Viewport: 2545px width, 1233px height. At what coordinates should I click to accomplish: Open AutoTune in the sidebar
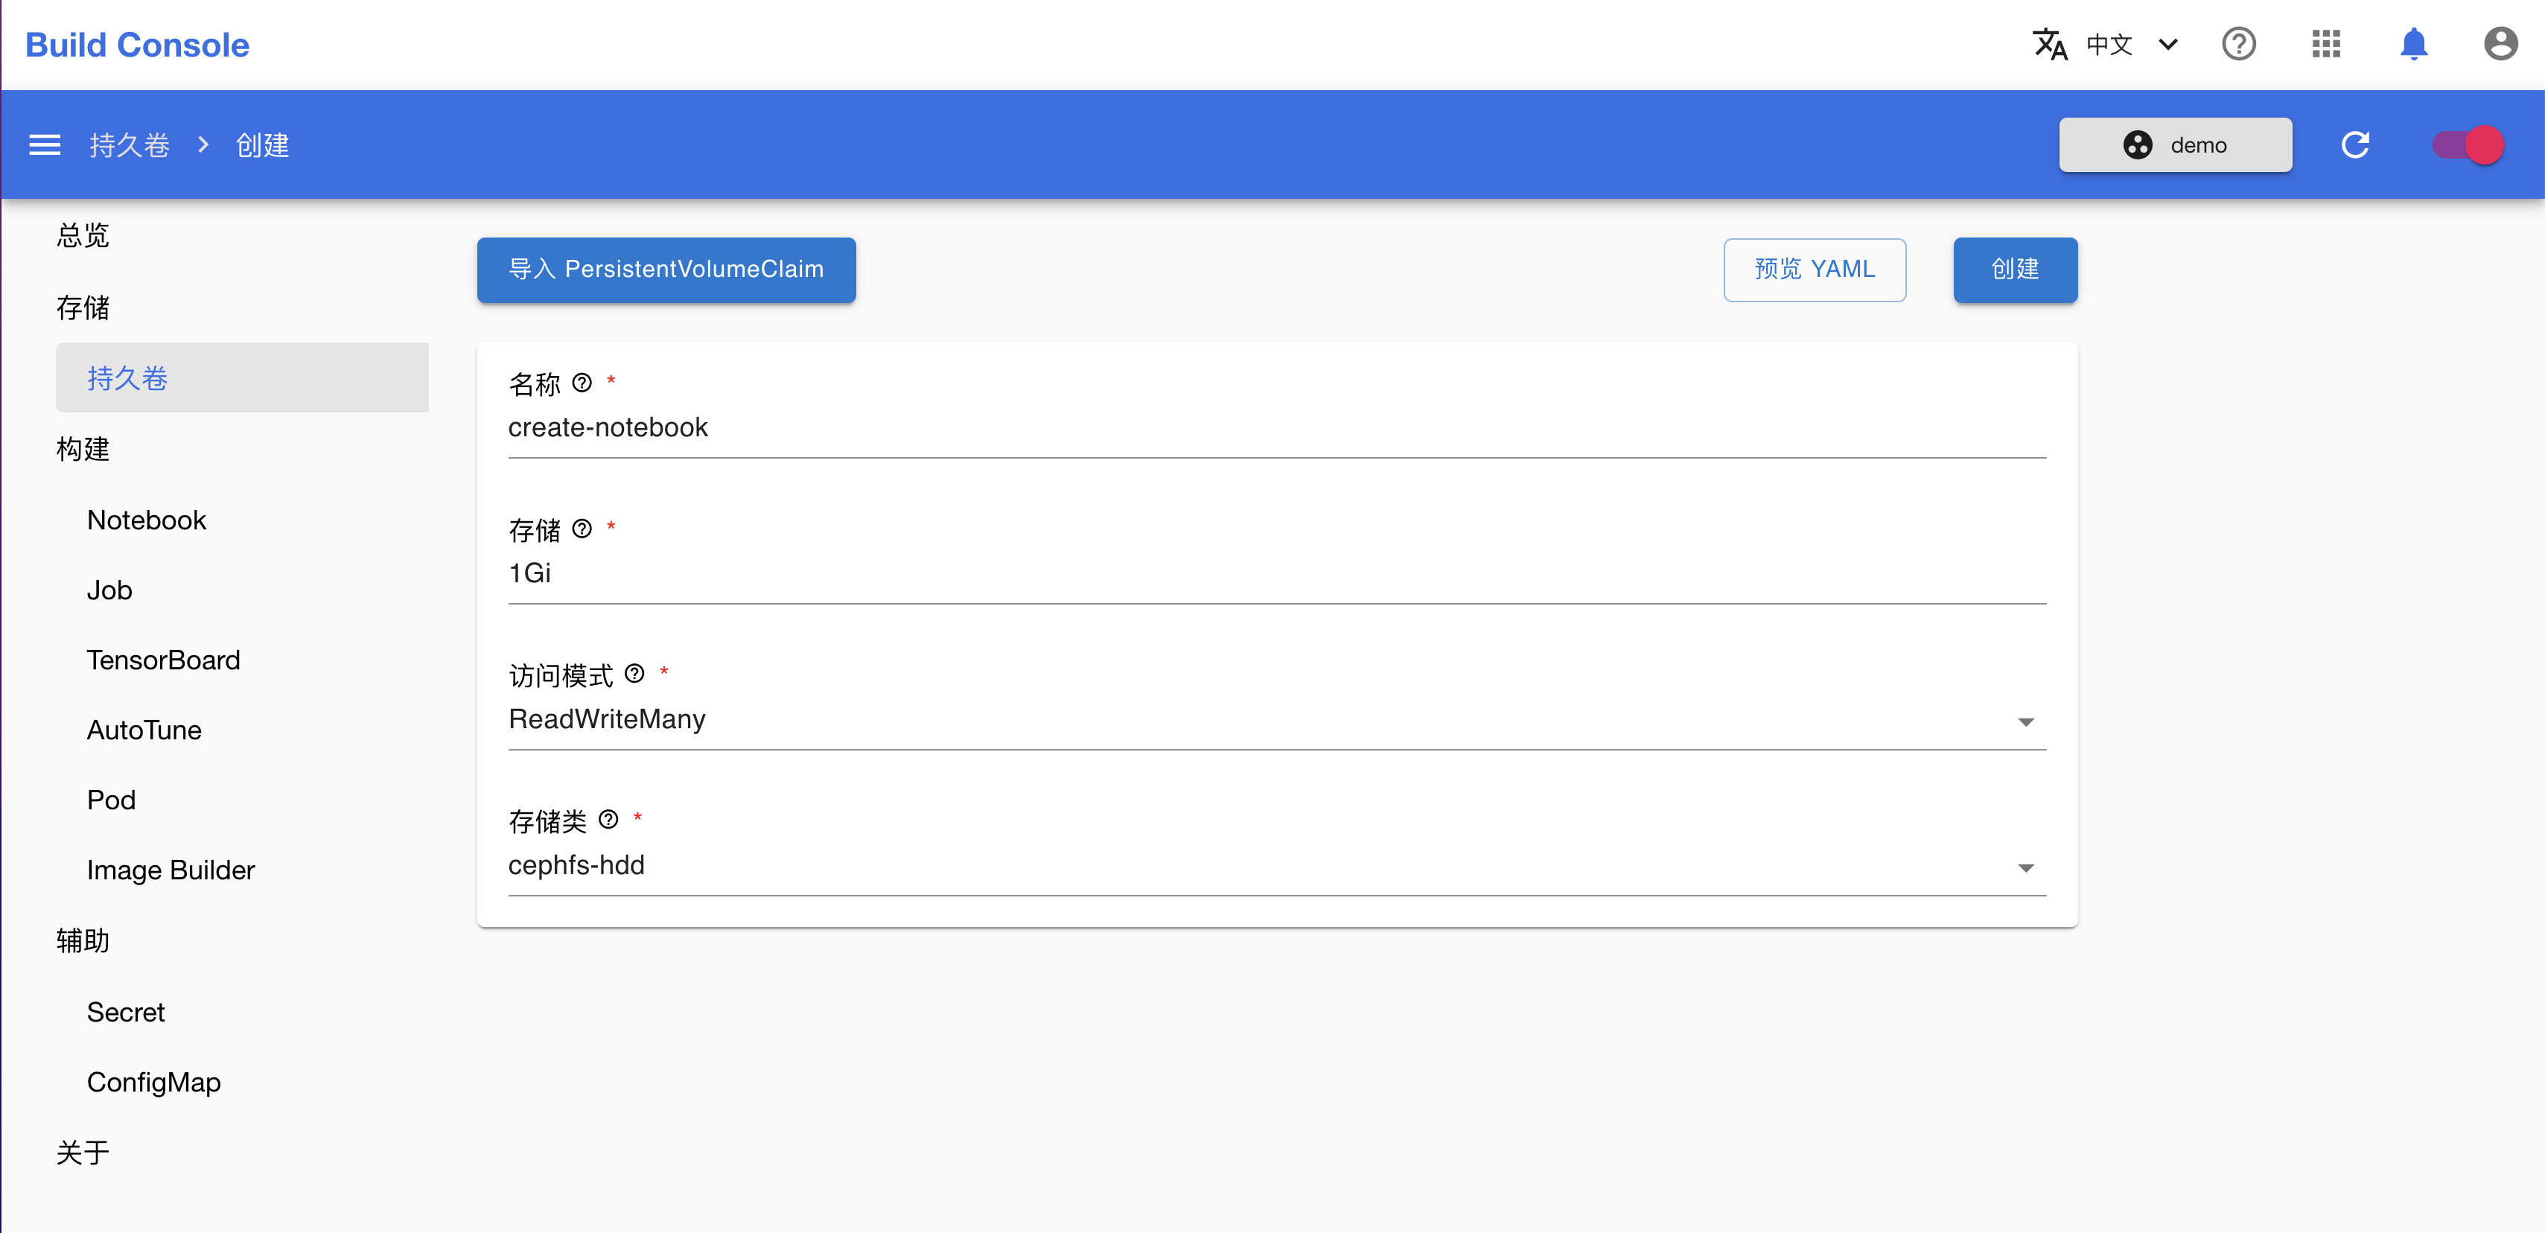click(144, 730)
